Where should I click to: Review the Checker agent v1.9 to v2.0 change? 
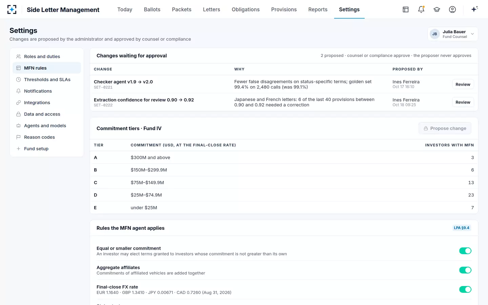(x=463, y=84)
